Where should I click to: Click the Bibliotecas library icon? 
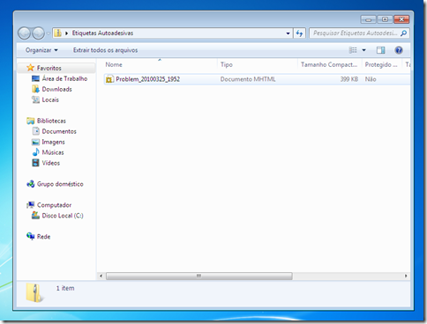coord(31,121)
